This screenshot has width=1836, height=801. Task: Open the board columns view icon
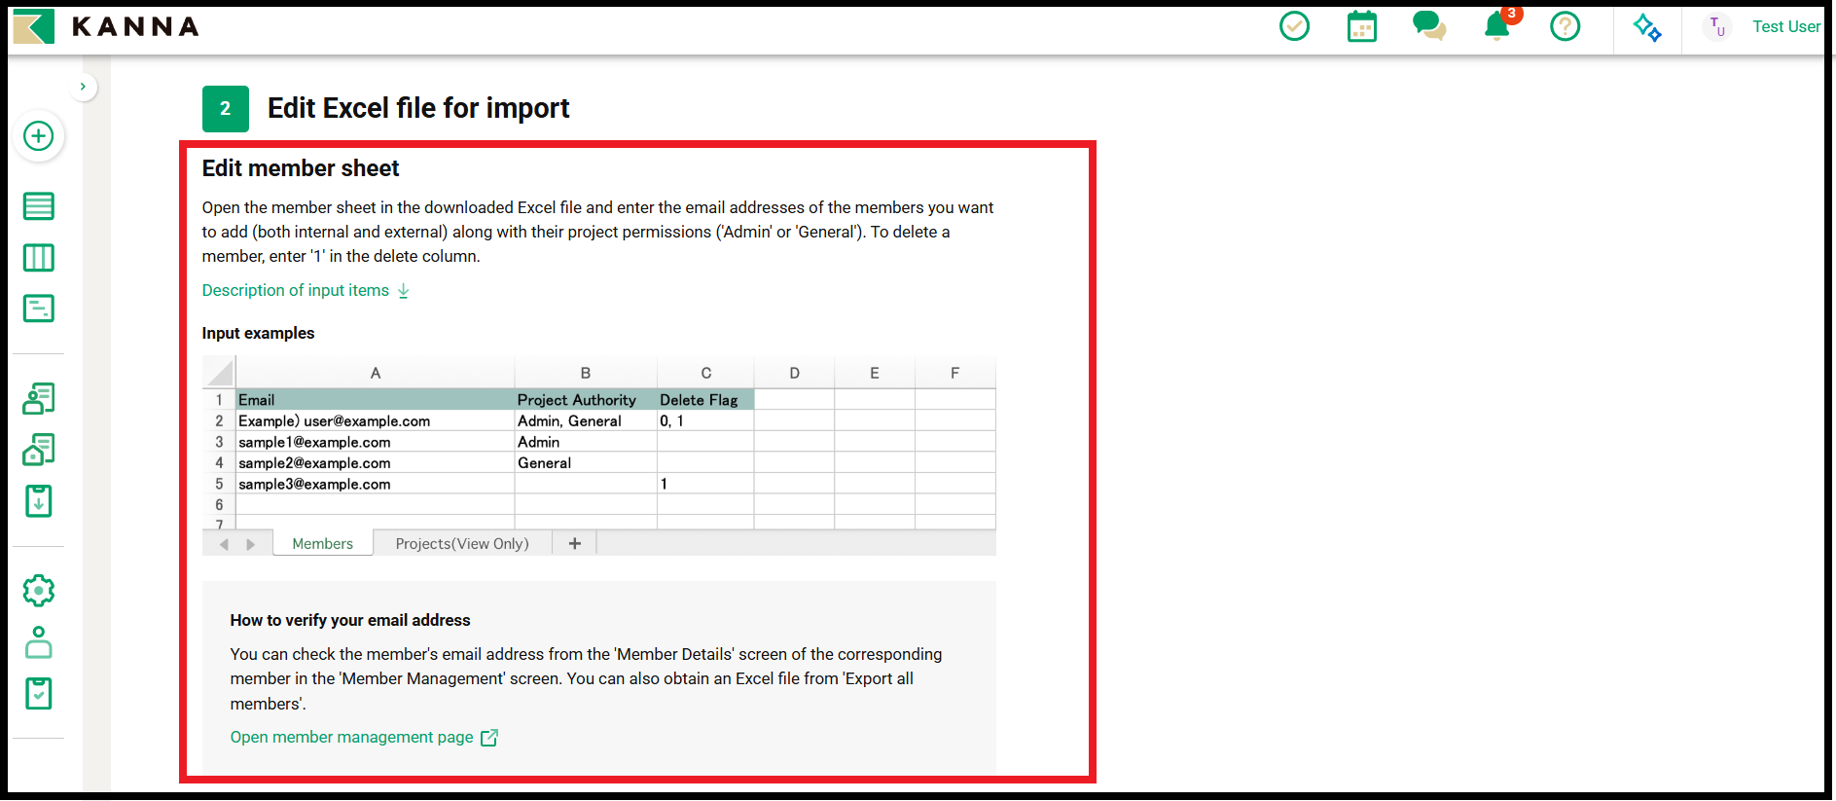[x=39, y=258]
